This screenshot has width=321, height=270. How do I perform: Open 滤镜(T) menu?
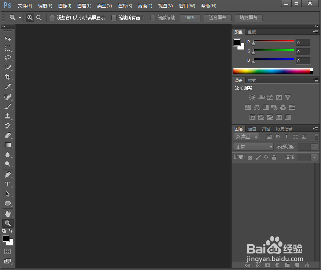point(145,6)
